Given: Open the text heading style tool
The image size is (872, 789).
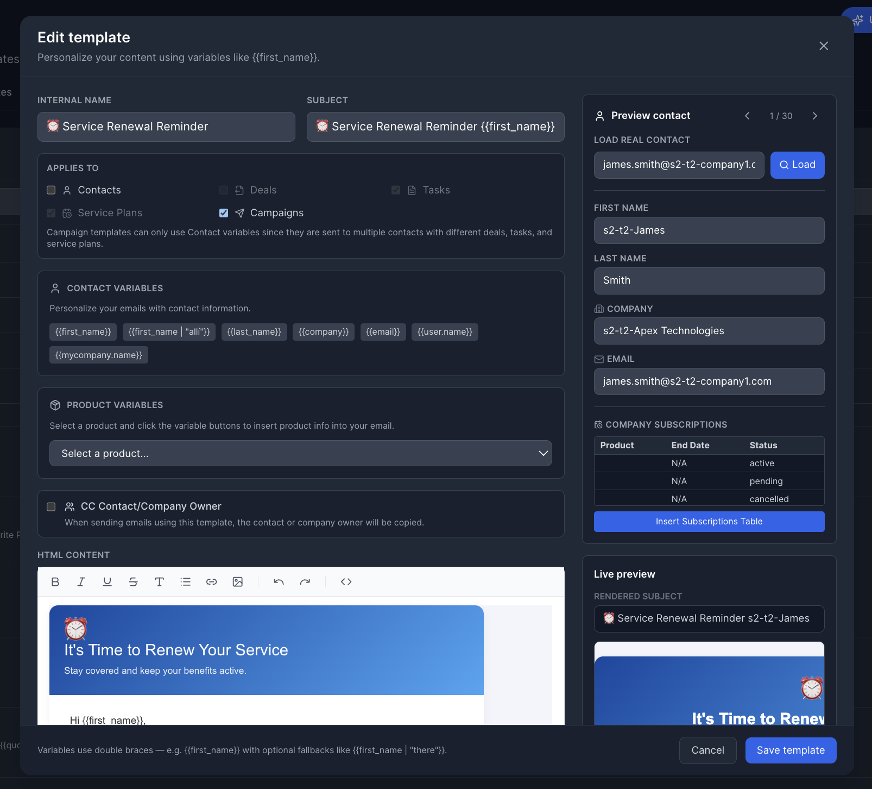Looking at the screenshot, I should point(160,582).
